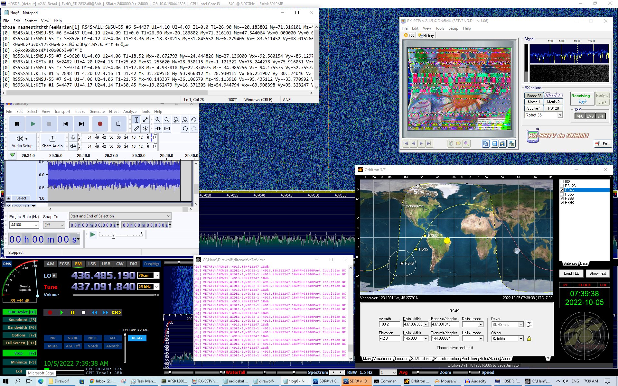Enable the ISS satellite checkbox in Orbitron
The height and width of the screenshot is (386, 618).
click(561, 181)
